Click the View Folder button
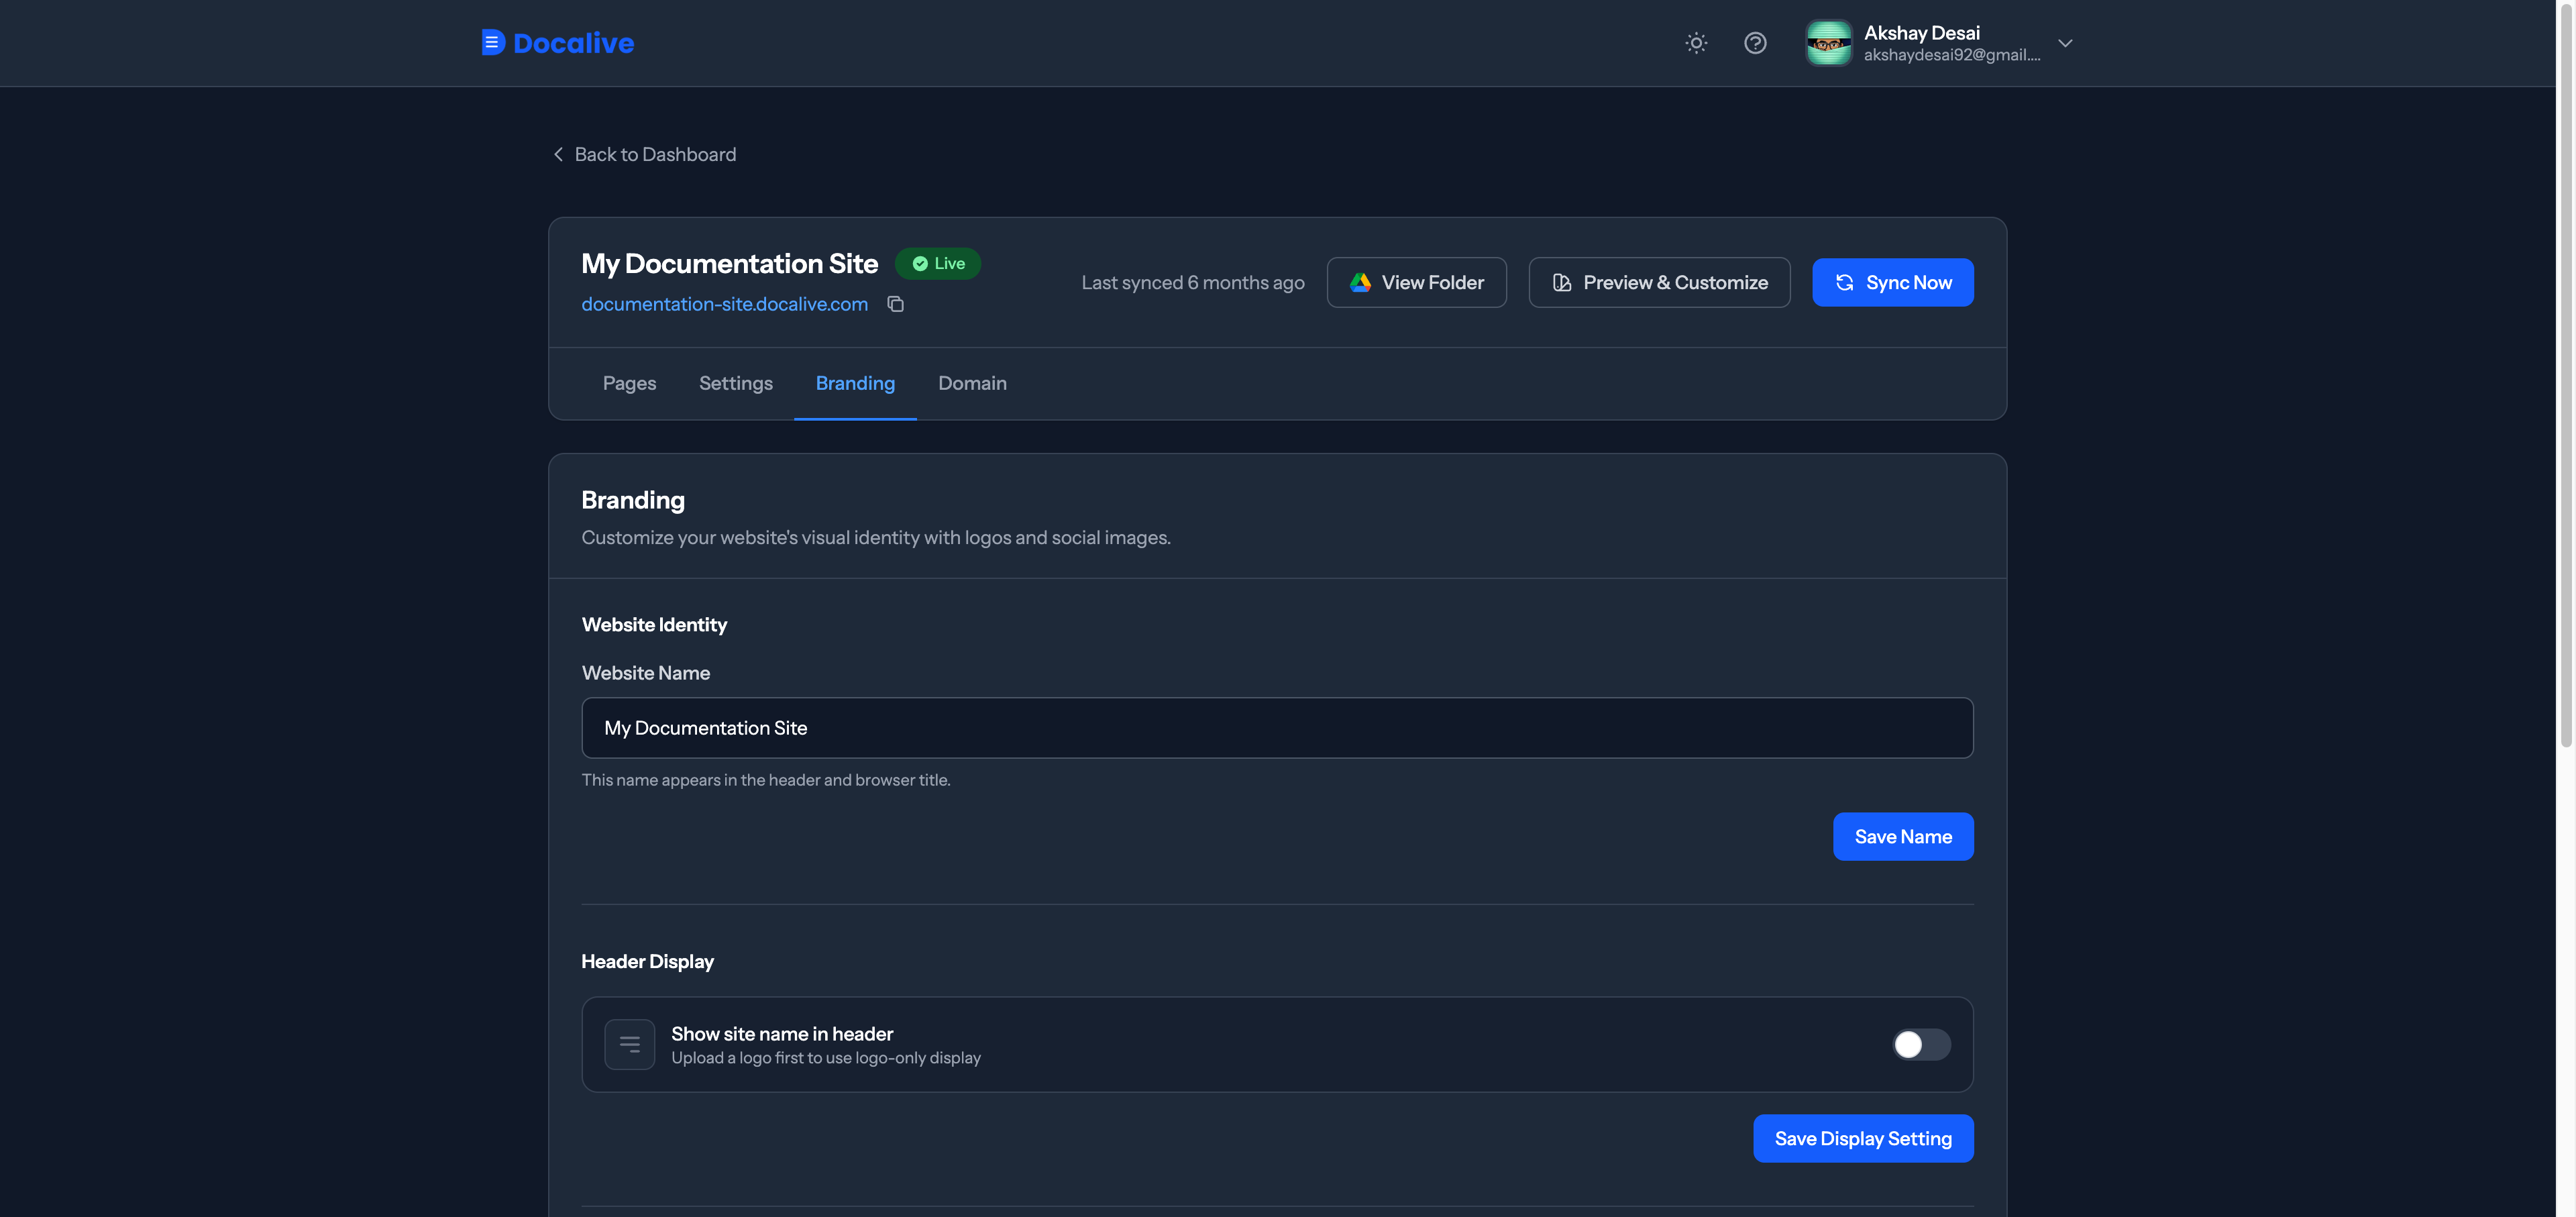 click(x=1416, y=283)
